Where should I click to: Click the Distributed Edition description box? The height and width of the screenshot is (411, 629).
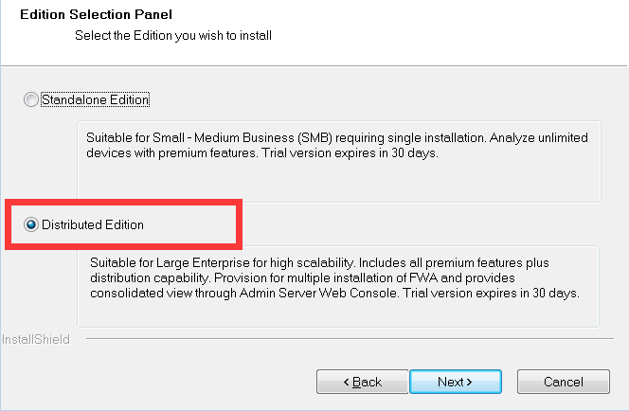pyautogui.click(x=338, y=287)
